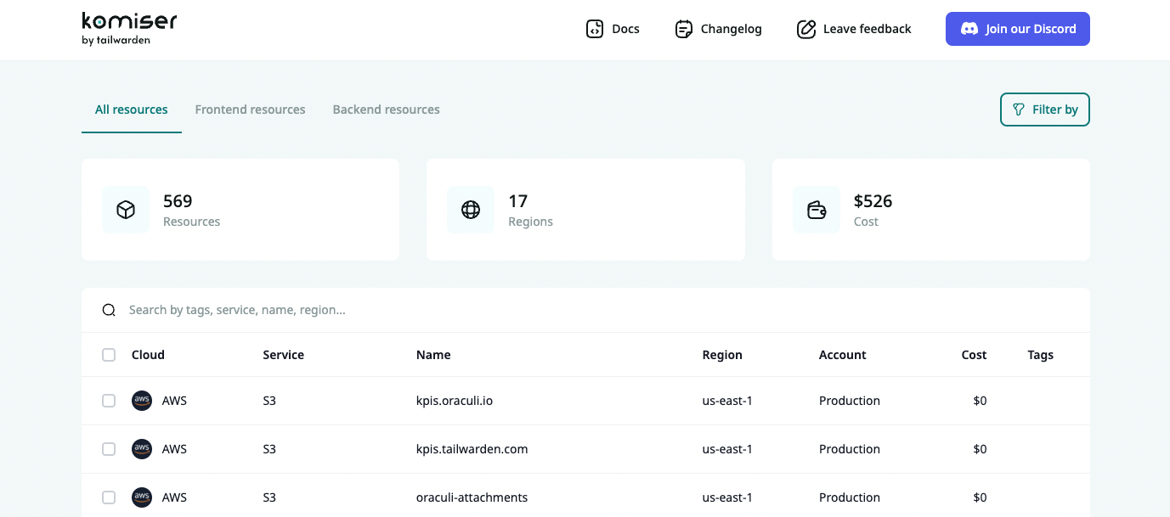Select the All resources tab
Screen dimensions: 1170x517
(x=132, y=110)
